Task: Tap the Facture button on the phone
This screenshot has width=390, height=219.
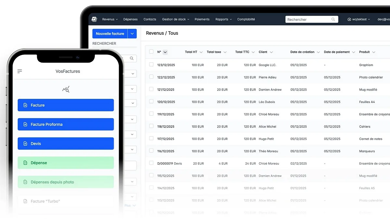Action: tap(66, 105)
